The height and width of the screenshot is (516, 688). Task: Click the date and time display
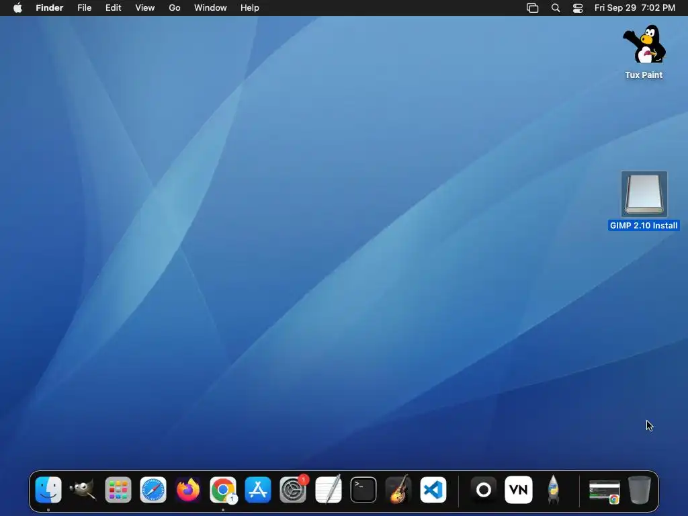(634, 8)
